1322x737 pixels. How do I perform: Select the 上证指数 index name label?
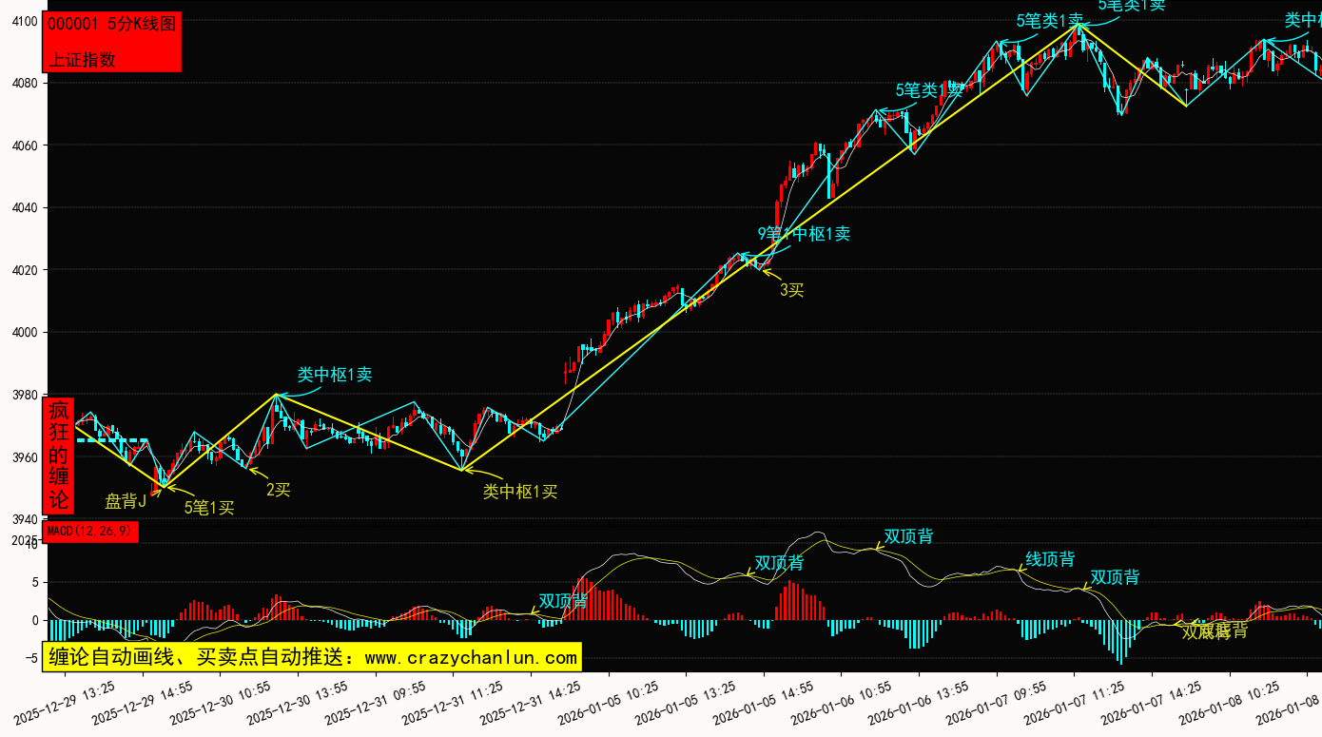[x=82, y=59]
